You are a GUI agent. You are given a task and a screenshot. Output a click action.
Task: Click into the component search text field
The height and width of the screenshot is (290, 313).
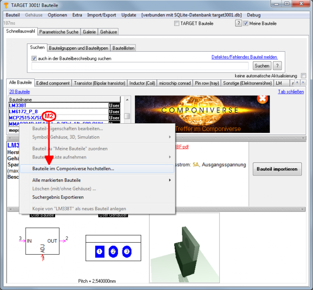point(140,66)
